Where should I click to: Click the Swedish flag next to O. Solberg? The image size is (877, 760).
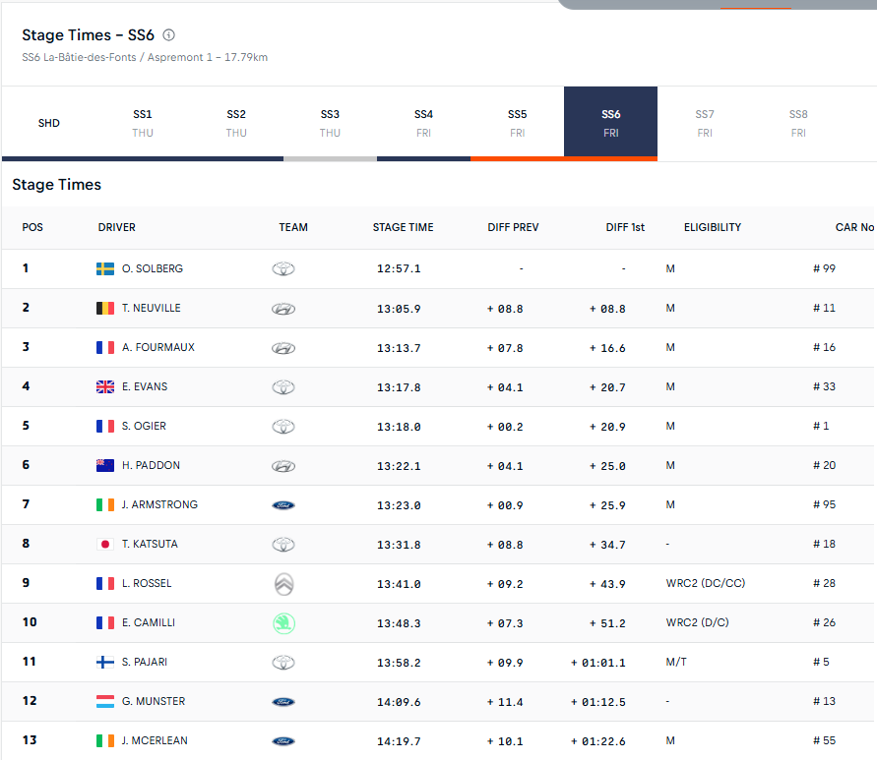(x=105, y=268)
